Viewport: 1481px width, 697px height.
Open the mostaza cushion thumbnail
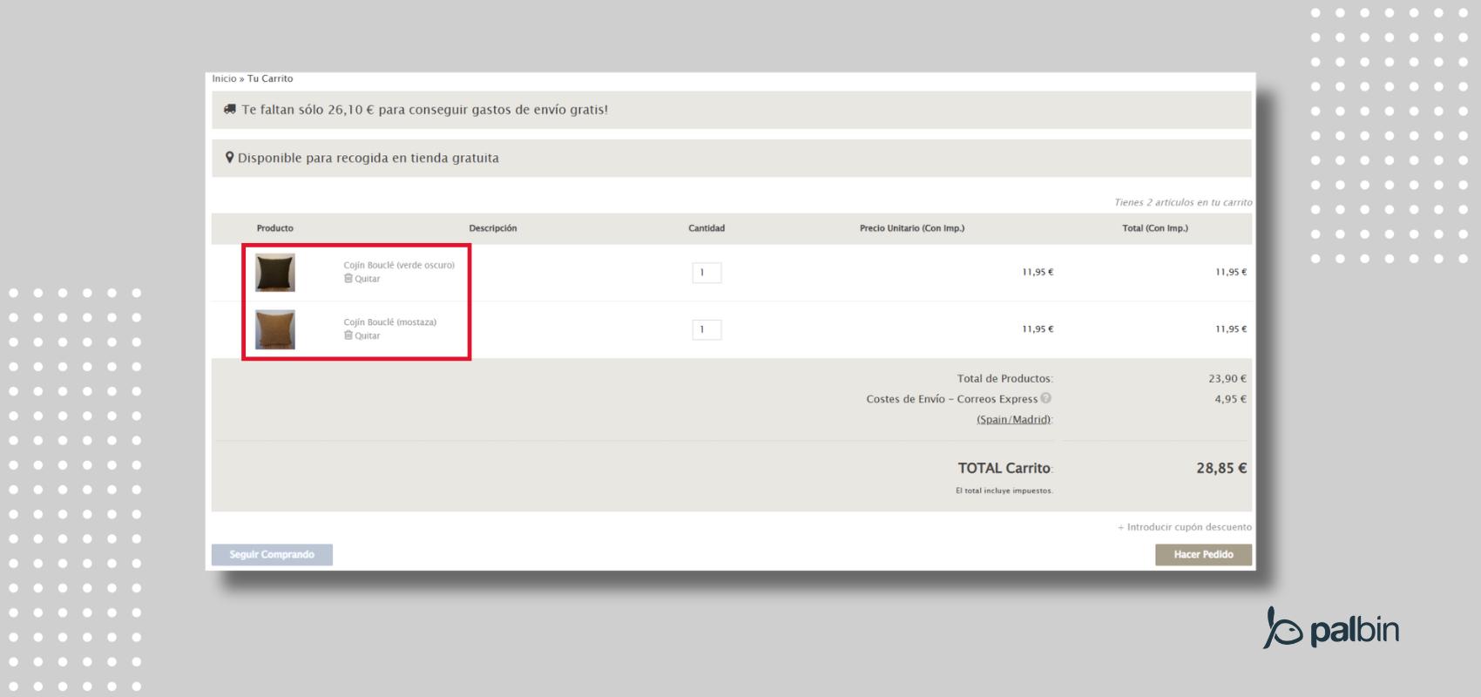pyautogui.click(x=275, y=329)
